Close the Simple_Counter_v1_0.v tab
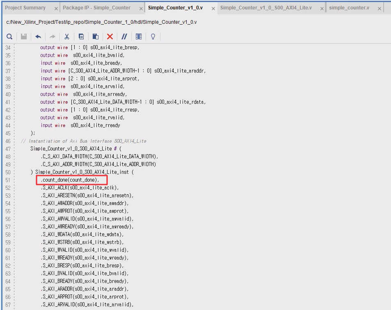Screen dimensions: 391x310 pyautogui.click(x=213, y=9)
